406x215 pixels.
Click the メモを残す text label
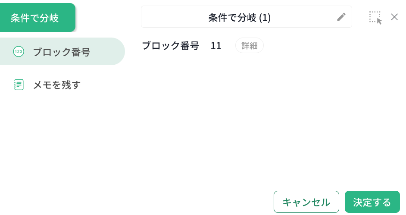click(x=57, y=85)
